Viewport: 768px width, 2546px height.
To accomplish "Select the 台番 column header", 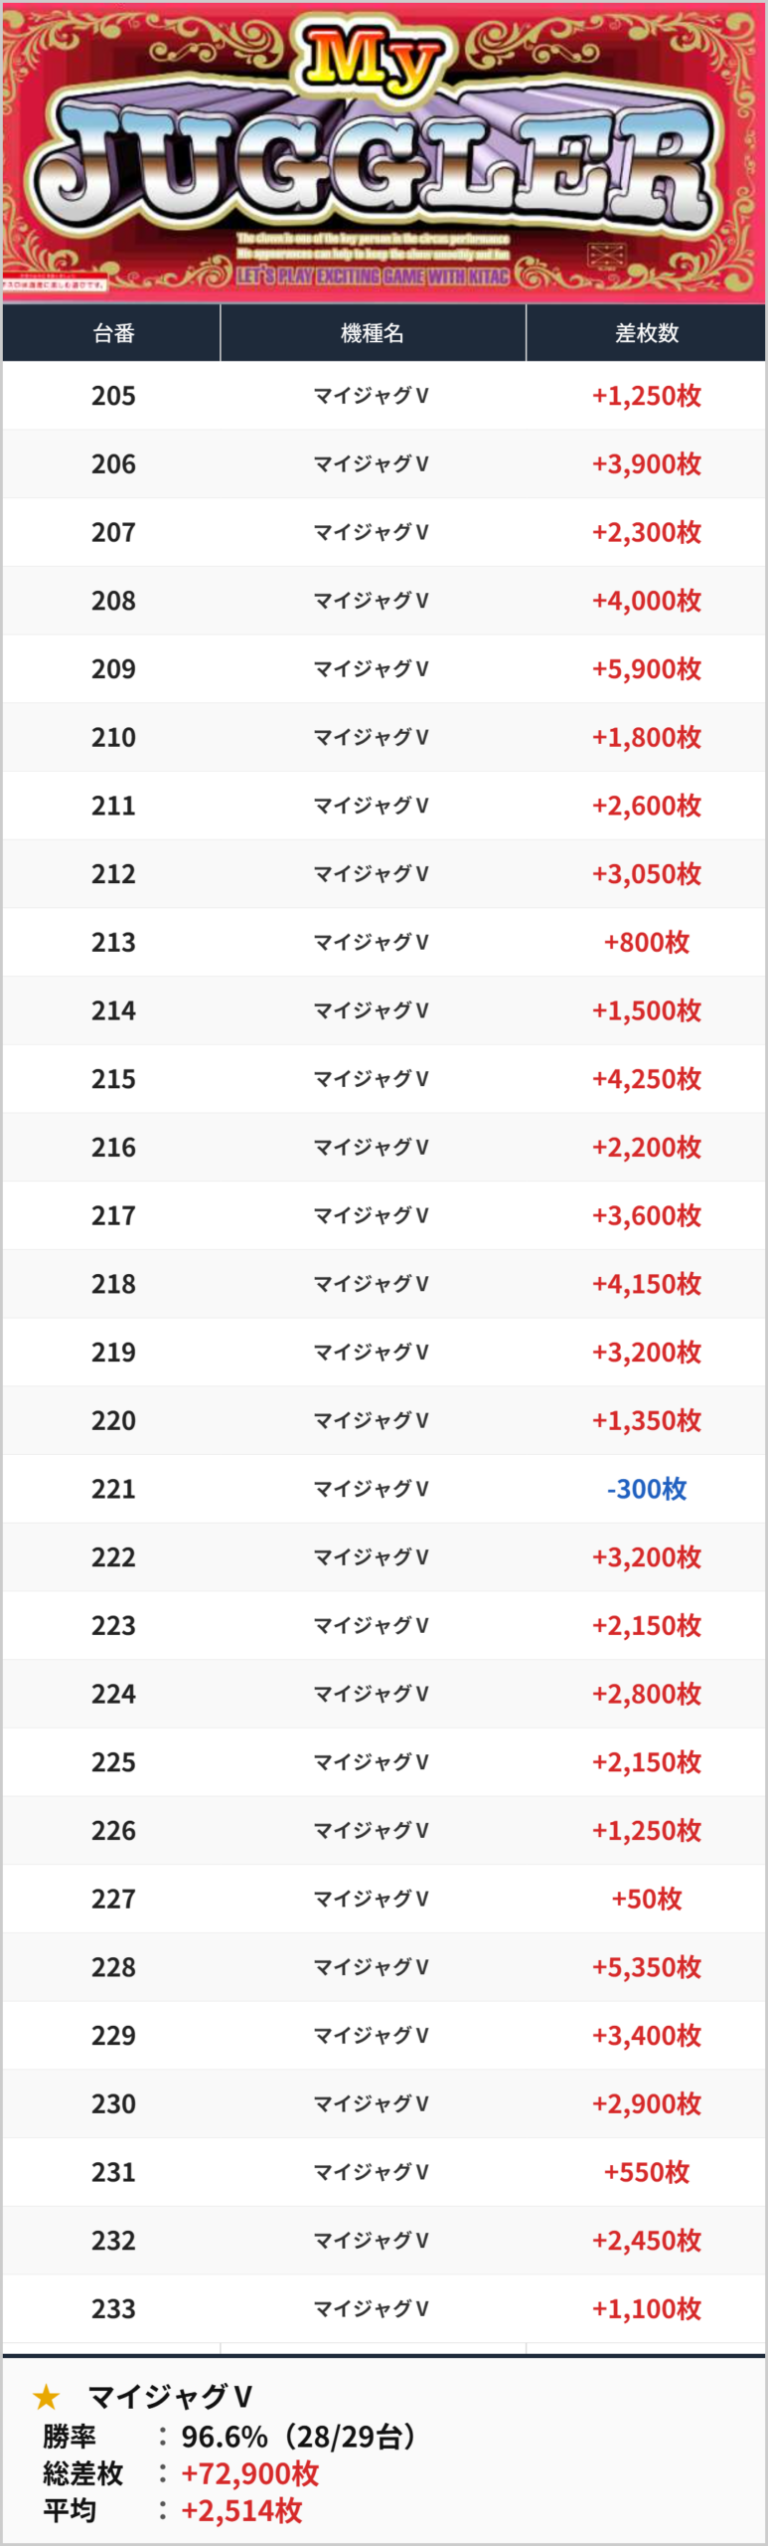I will pyautogui.click(x=111, y=333).
